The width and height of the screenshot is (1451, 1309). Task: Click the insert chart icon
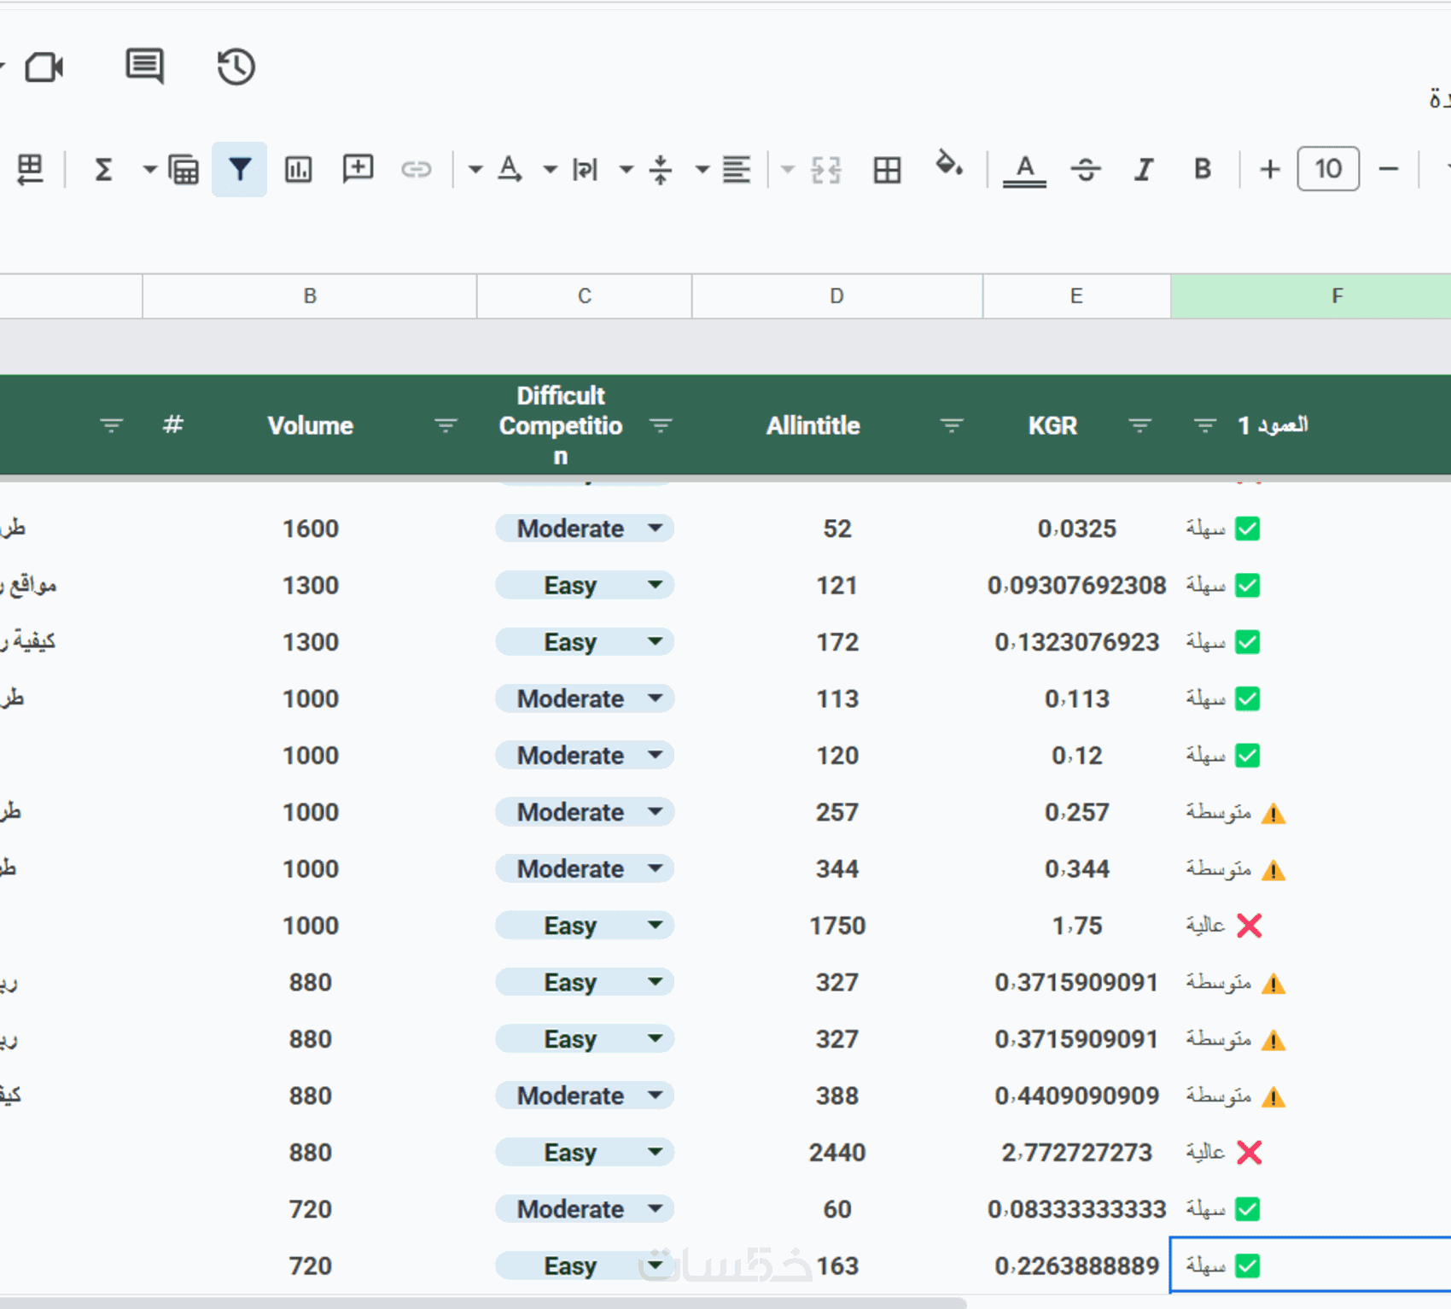pos(298,169)
